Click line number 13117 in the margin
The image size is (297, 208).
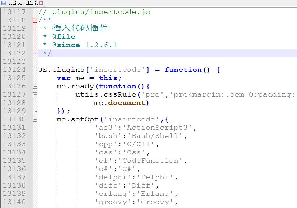click(14, 12)
